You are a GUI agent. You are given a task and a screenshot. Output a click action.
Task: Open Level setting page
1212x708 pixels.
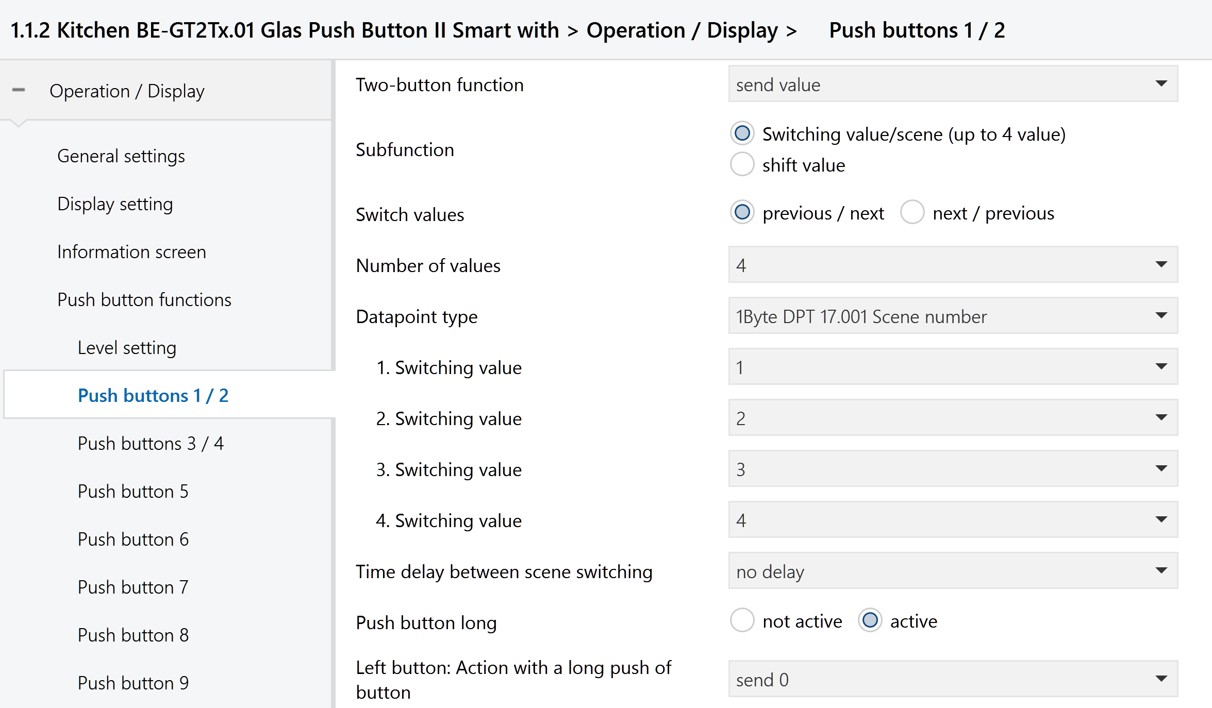pos(127,347)
